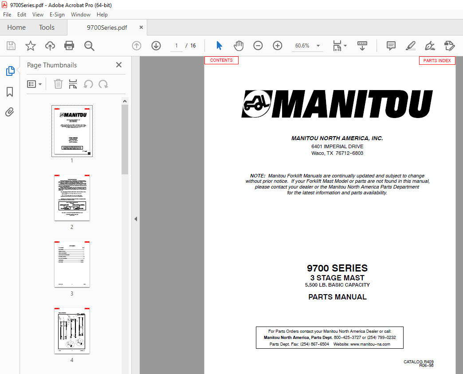Click the fit page width icon
This screenshot has width=463, height=374.
tap(337, 46)
